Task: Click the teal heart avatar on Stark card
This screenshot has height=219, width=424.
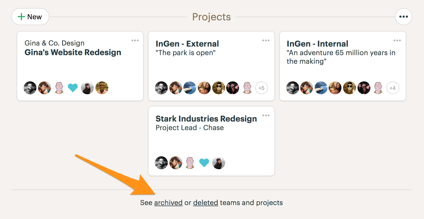Action: [x=204, y=163]
